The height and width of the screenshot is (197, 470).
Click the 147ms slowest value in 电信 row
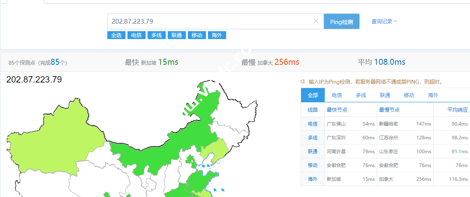pyautogui.click(x=423, y=124)
